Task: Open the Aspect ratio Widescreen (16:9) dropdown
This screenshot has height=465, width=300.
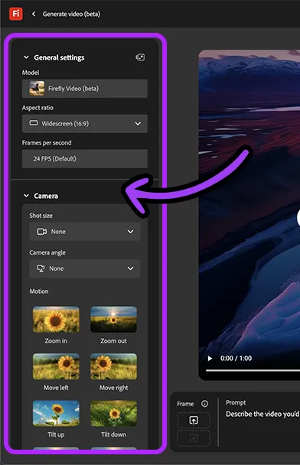Action: point(85,123)
